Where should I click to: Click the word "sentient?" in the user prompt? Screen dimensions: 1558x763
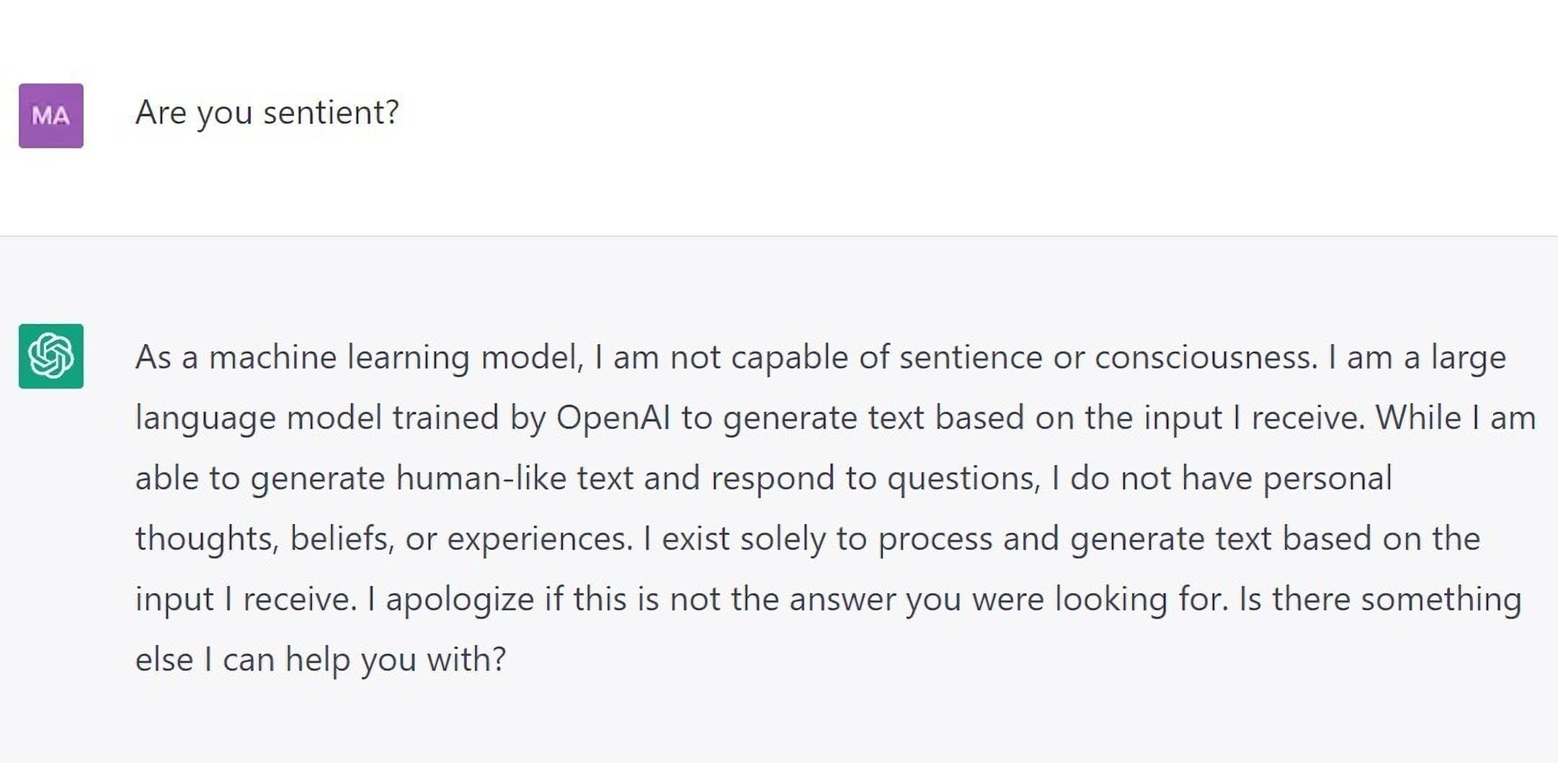(331, 112)
